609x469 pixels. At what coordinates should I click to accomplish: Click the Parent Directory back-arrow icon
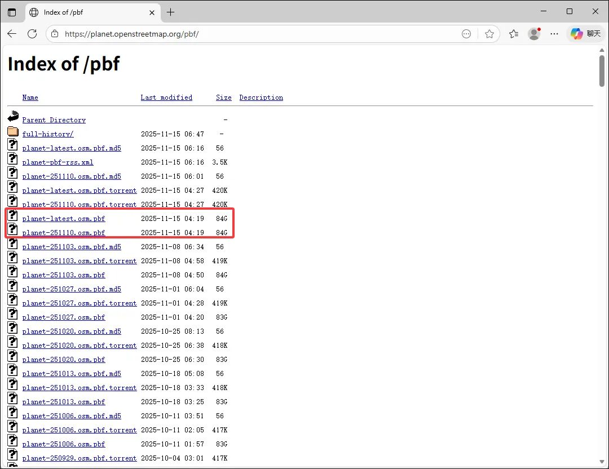pyautogui.click(x=13, y=116)
